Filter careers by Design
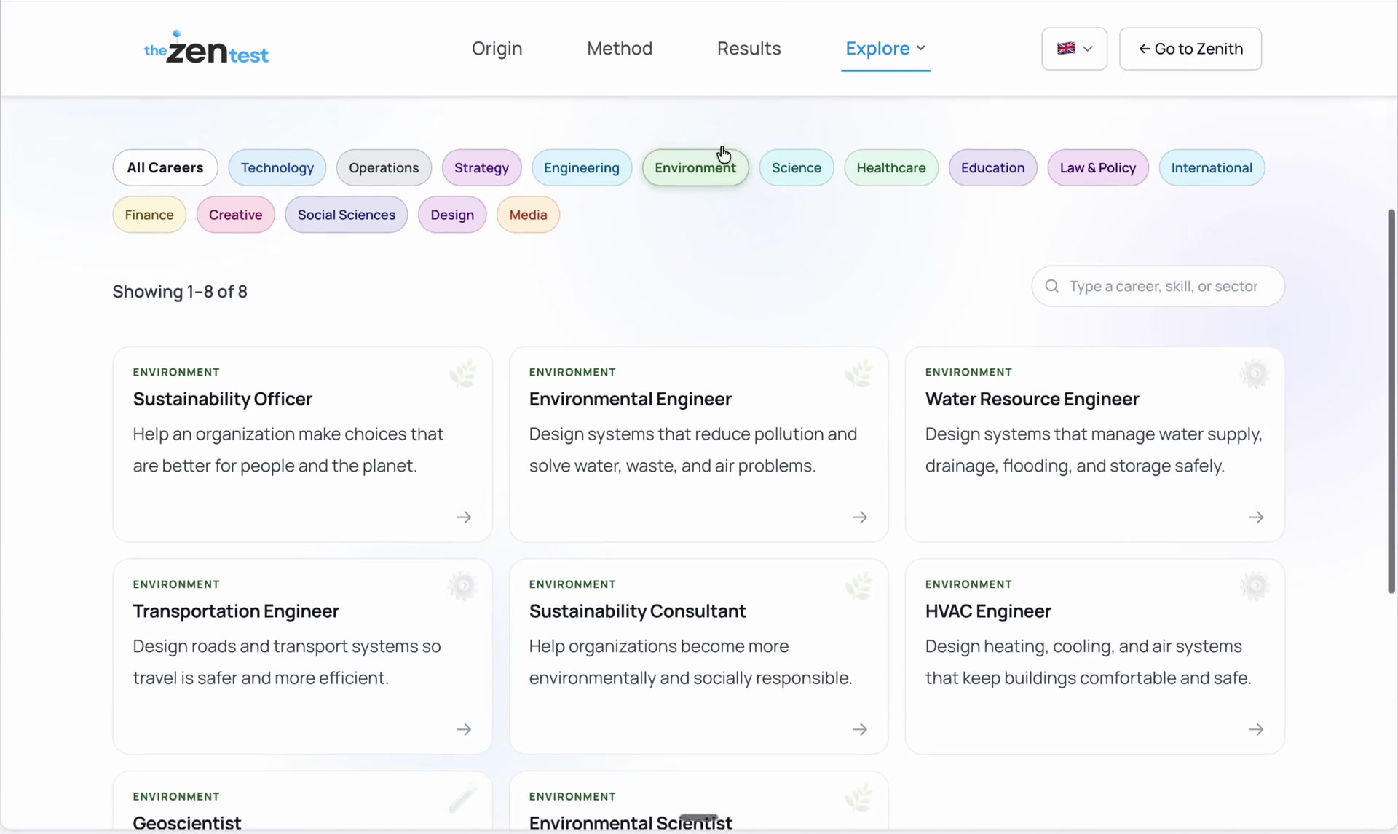Image resolution: width=1398 pixels, height=834 pixels. (452, 215)
